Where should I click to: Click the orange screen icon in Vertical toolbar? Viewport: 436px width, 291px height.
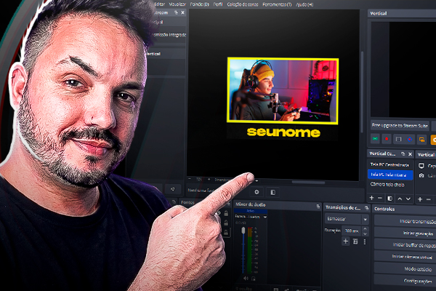(421, 139)
